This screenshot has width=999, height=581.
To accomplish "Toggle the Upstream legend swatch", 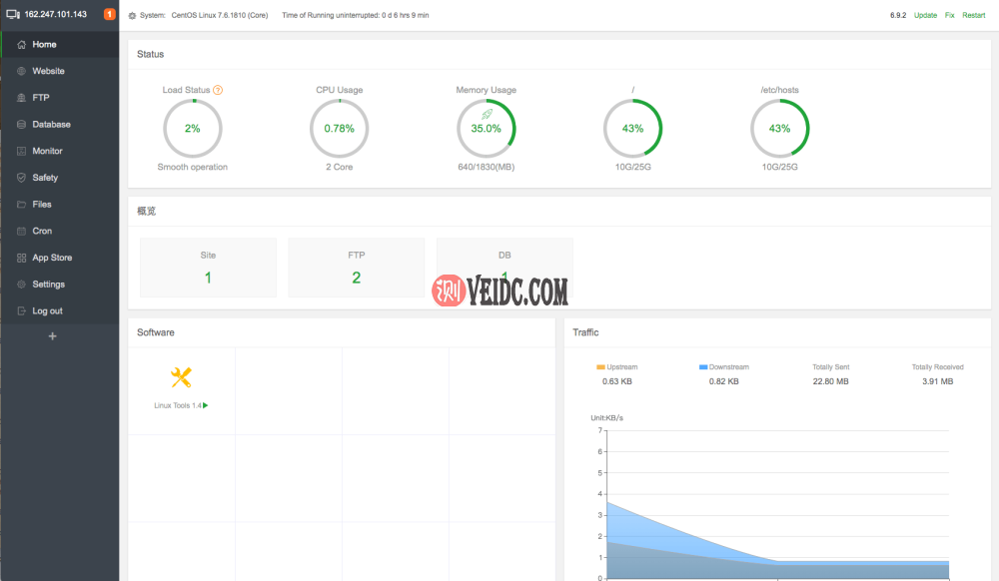I will tap(600, 367).
